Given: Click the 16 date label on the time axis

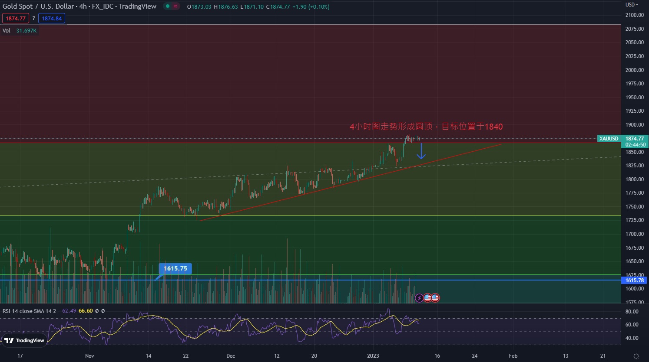Looking at the screenshot, I should pyautogui.click(x=437, y=356).
